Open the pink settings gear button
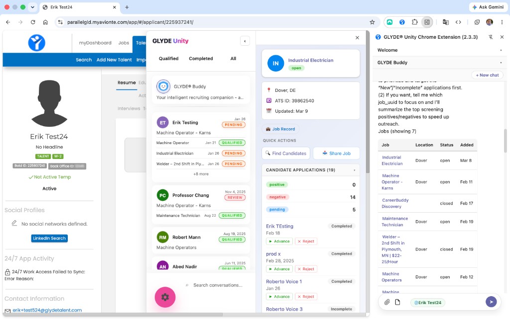This screenshot has width=510, height=319. pos(165,297)
